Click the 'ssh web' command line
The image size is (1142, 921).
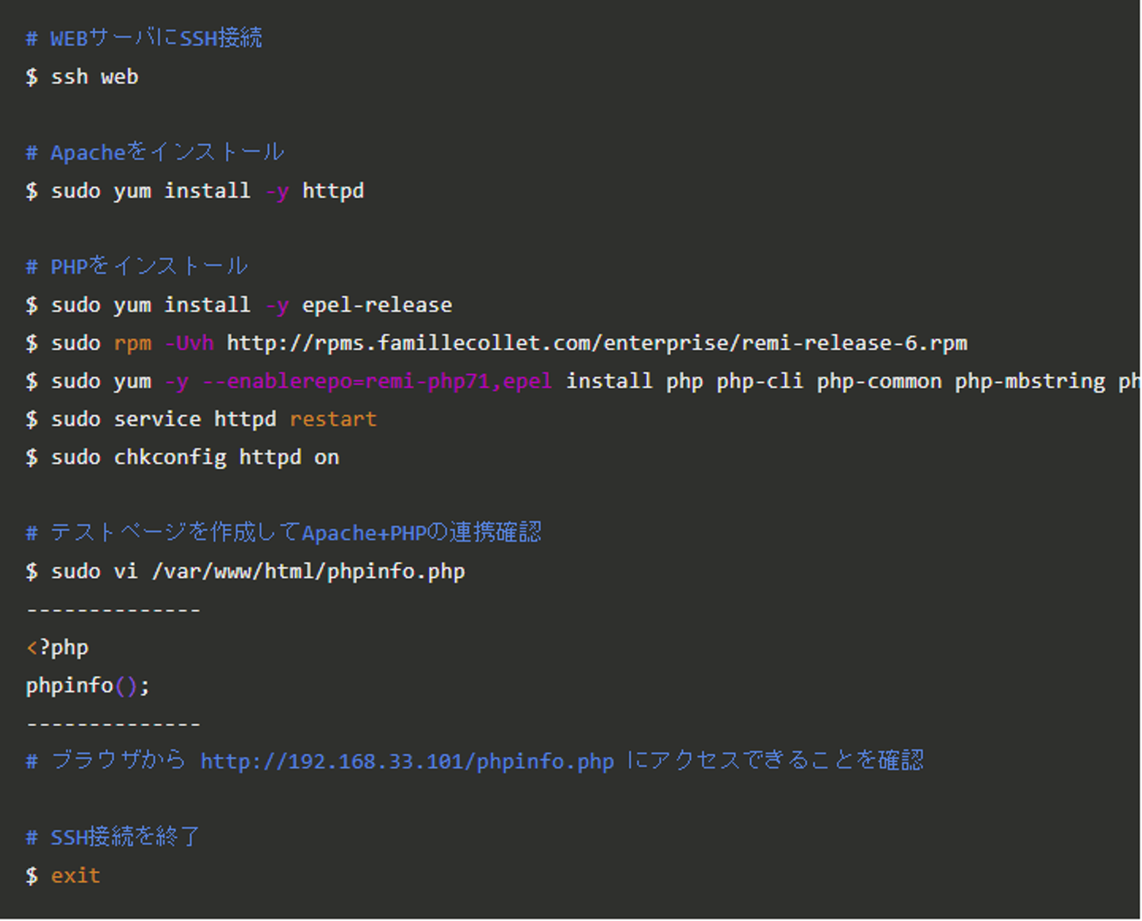94,77
